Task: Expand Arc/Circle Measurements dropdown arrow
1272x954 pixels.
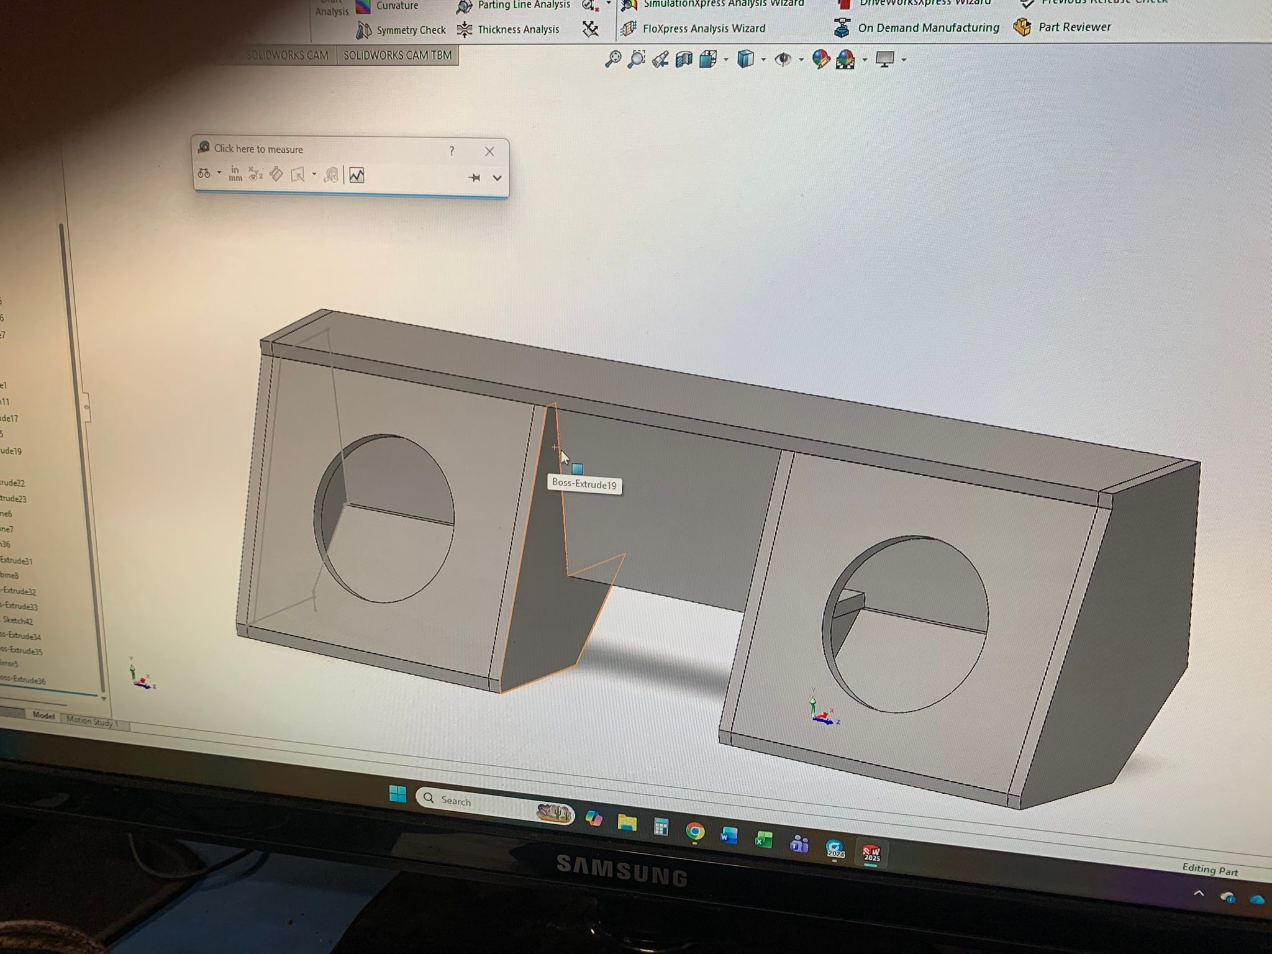Action: (x=219, y=173)
